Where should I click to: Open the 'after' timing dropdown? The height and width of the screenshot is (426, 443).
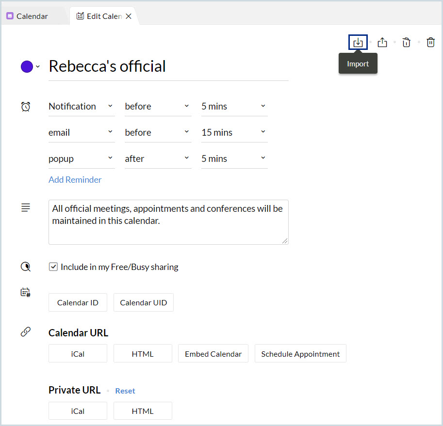coord(158,158)
